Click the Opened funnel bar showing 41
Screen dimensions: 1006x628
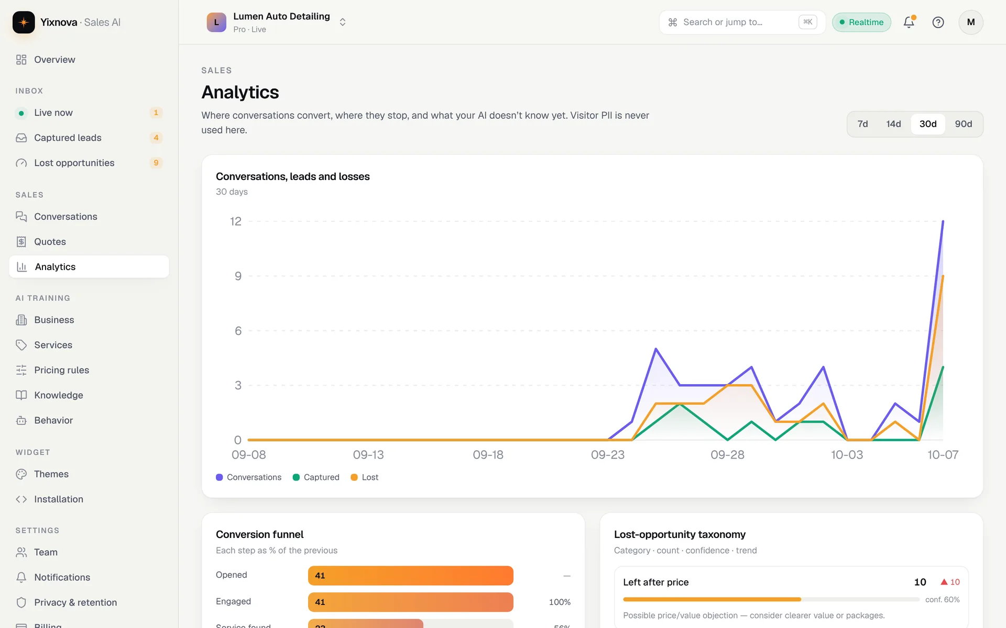(x=411, y=576)
